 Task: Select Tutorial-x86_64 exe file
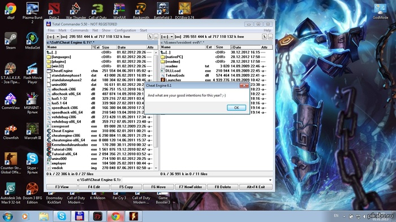pos(100,154)
